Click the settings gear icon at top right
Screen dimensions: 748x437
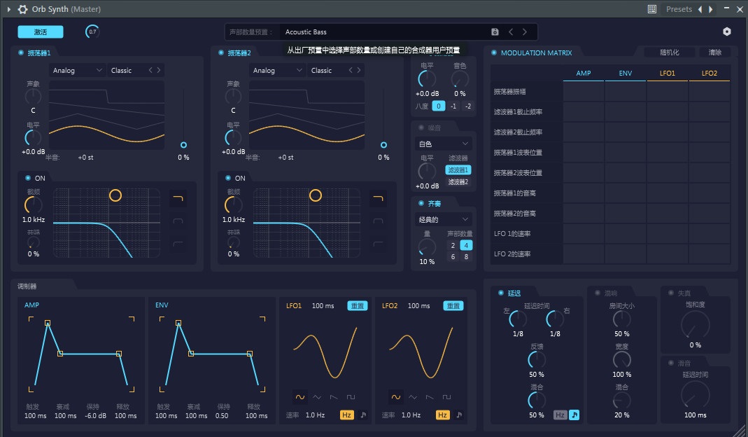[x=727, y=32]
